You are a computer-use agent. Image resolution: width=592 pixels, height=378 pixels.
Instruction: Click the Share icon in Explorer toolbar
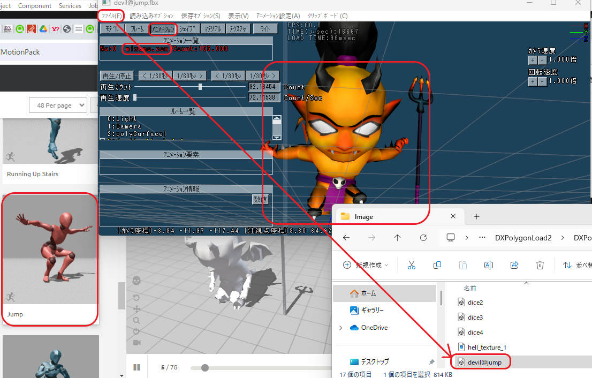(x=514, y=265)
